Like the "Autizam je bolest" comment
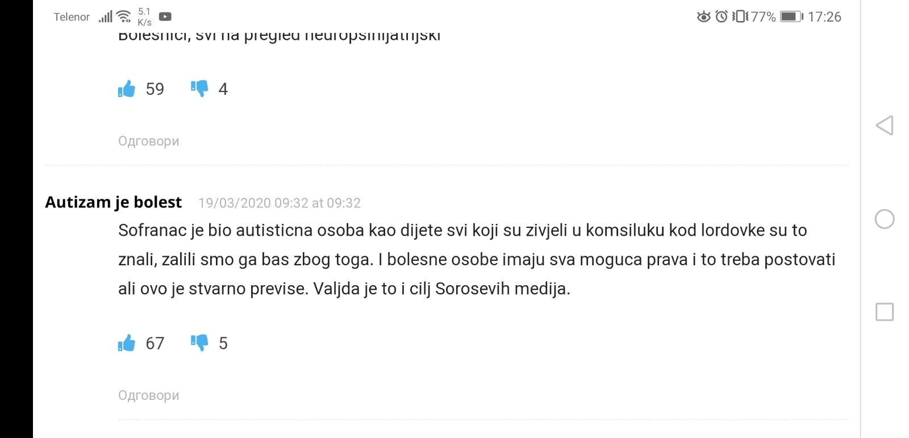This screenshot has width=909, height=438. point(127,343)
